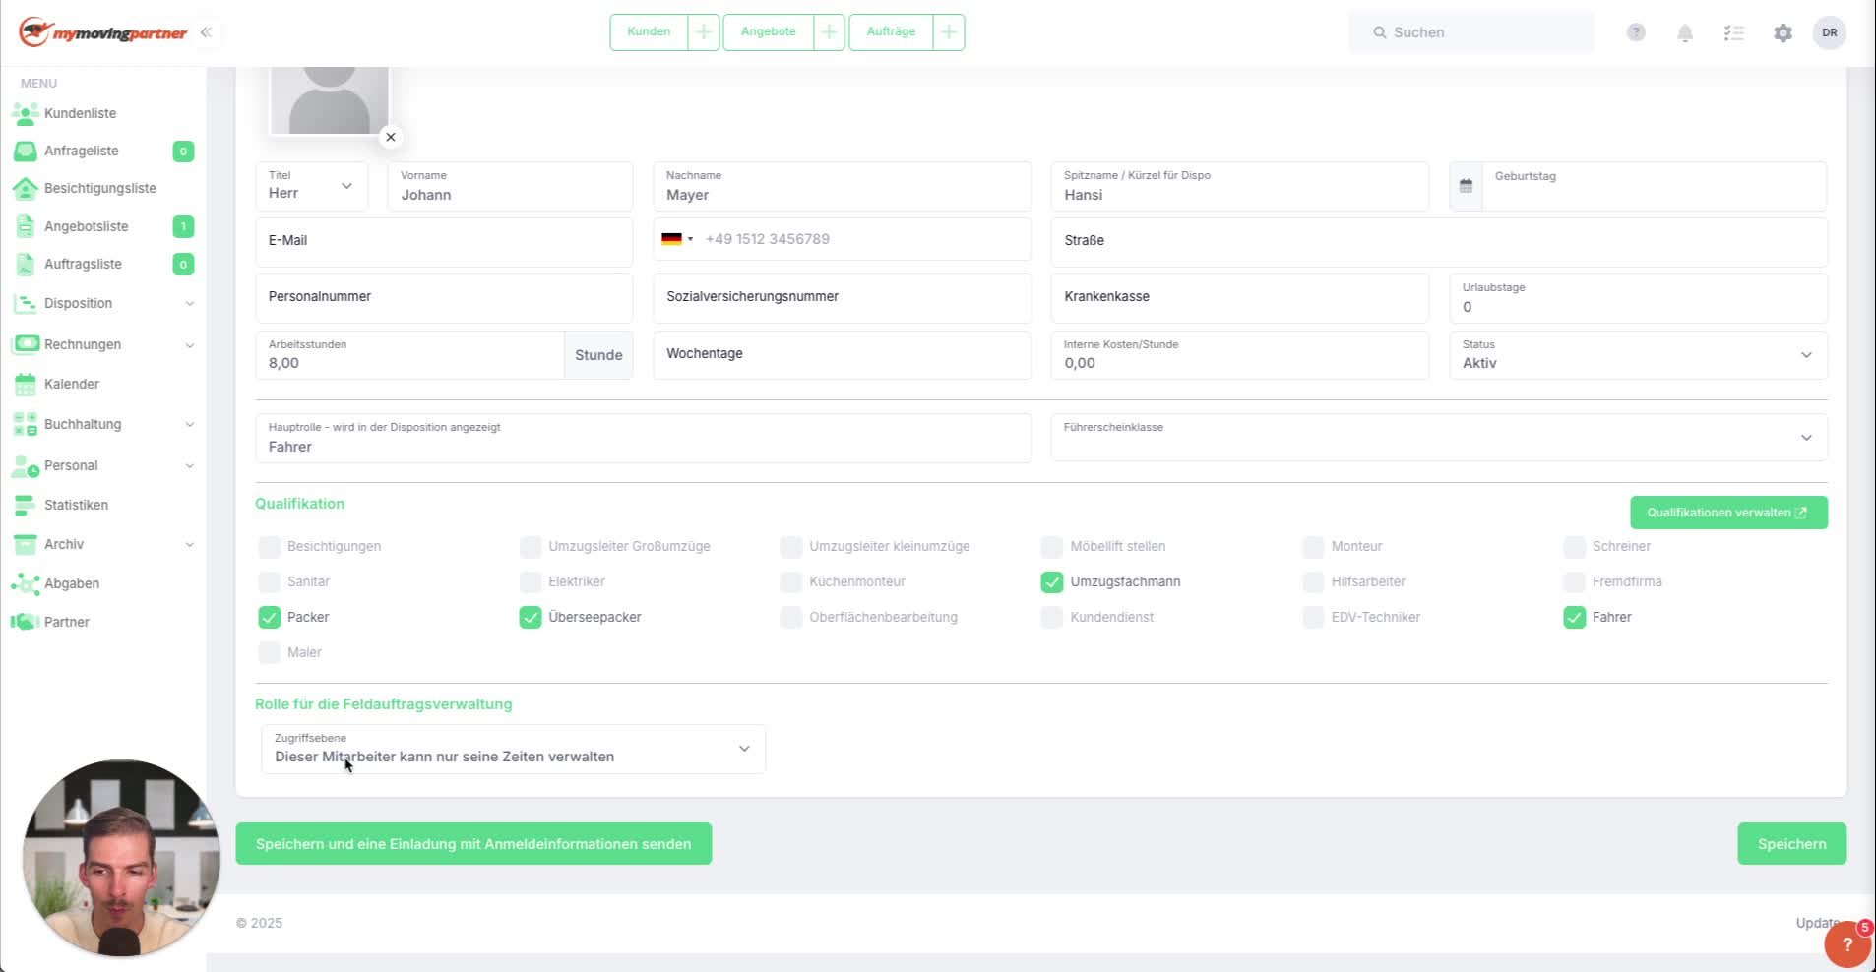Click the Hauptrolle field showing Fahrer
The height and width of the screenshot is (972, 1876).
(x=643, y=438)
